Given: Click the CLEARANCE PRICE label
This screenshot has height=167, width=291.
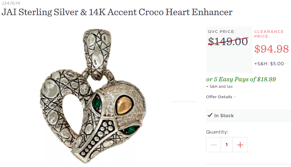Looking at the screenshot, I should coord(269,34).
